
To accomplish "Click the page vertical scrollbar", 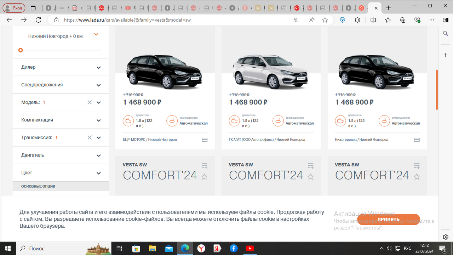I will click(437, 89).
